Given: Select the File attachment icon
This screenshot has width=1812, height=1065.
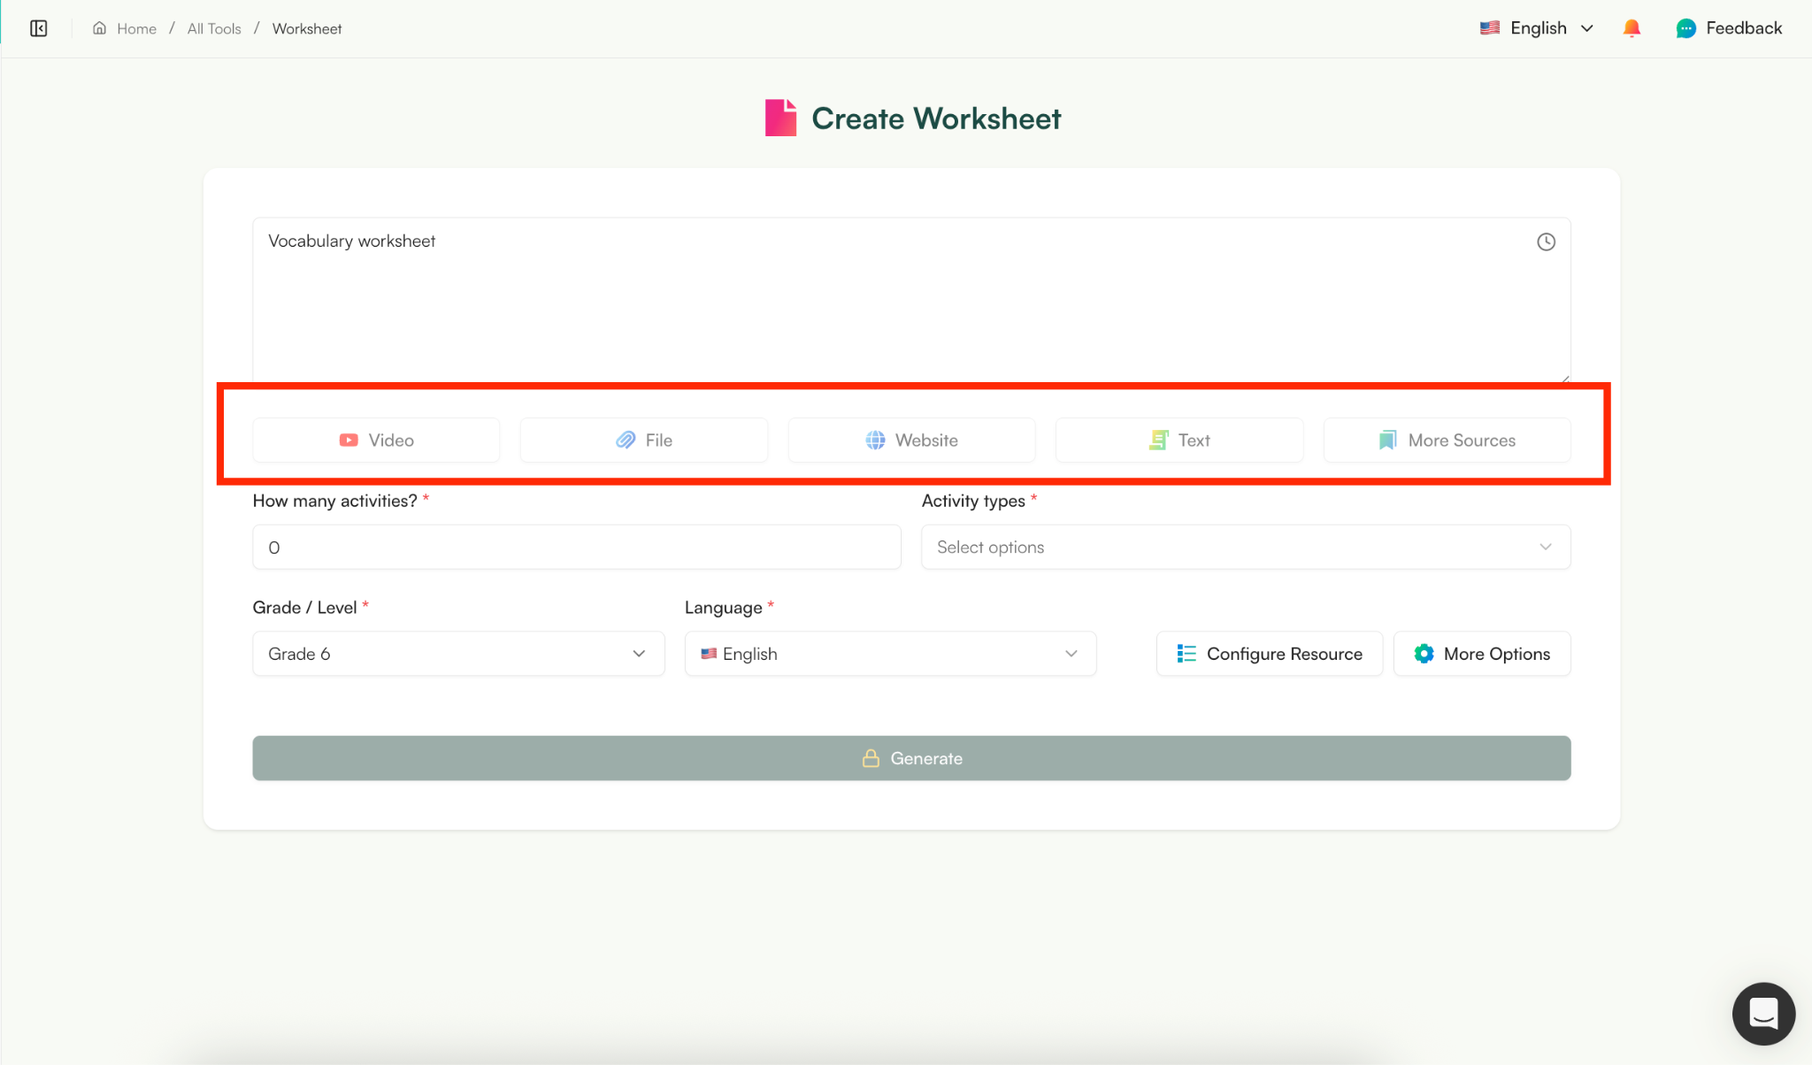Looking at the screenshot, I should coord(625,440).
